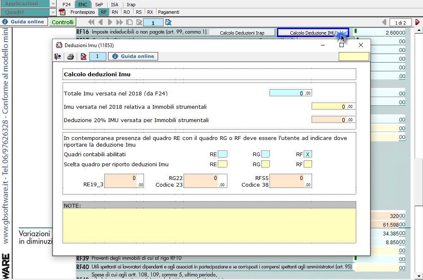Click the RF55 Codice 38 amount field
The image size is (423, 280).
click(291, 181)
